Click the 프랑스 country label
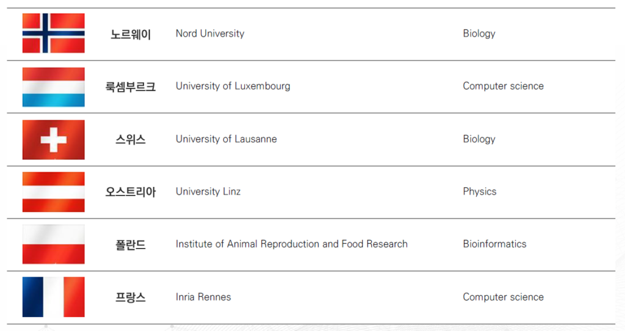 click(131, 297)
